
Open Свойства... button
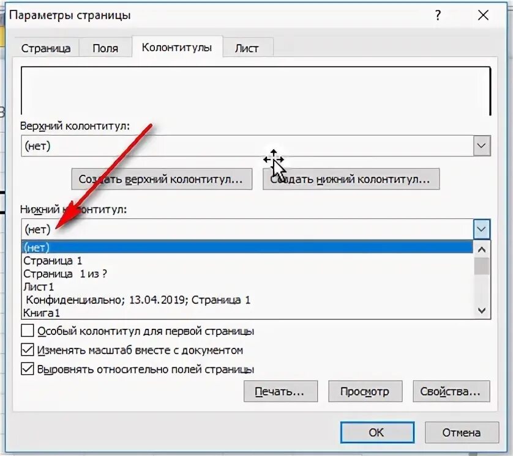pyautogui.click(x=451, y=391)
